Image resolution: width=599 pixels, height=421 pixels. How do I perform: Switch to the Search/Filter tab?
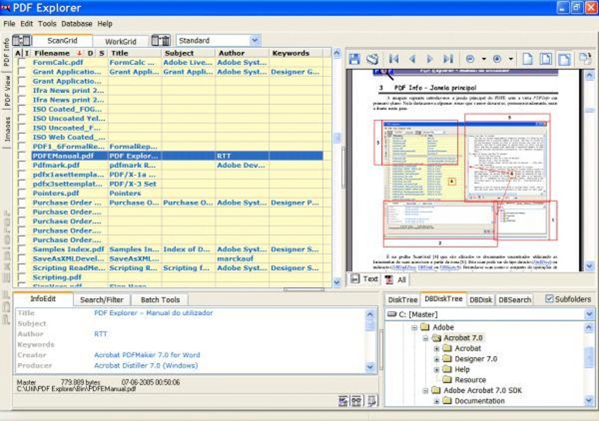[102, 300]
